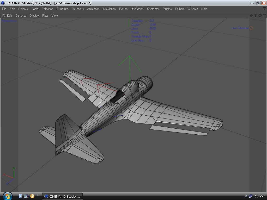Image resolution: width=267 pixels, height=200 pixels.
Task: Open the main Edit menu
Action: [x=12, y=9]
